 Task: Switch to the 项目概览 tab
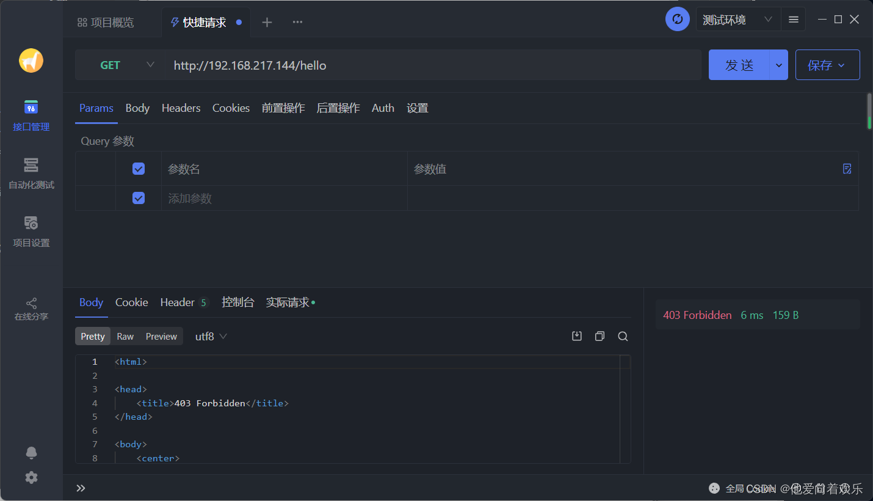[106, 22]
